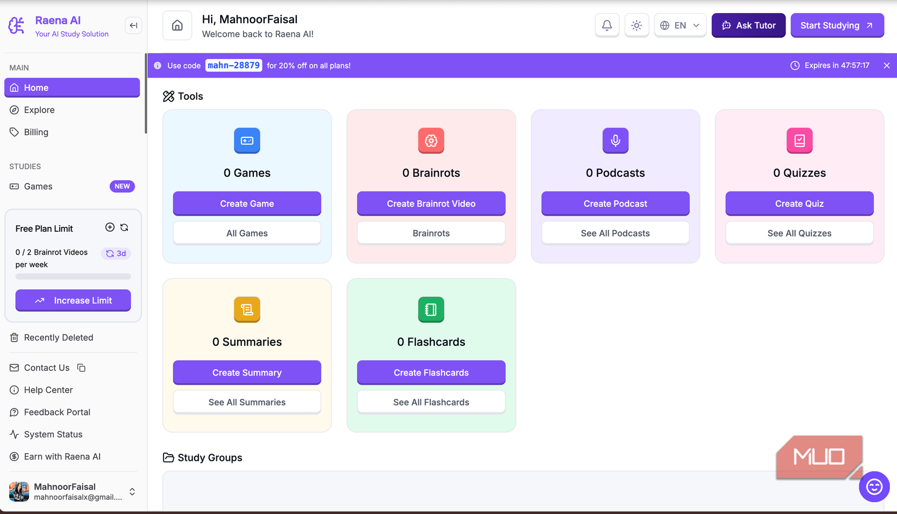Click Create Flashcards button
897x514 pixels.
[431, 373]
